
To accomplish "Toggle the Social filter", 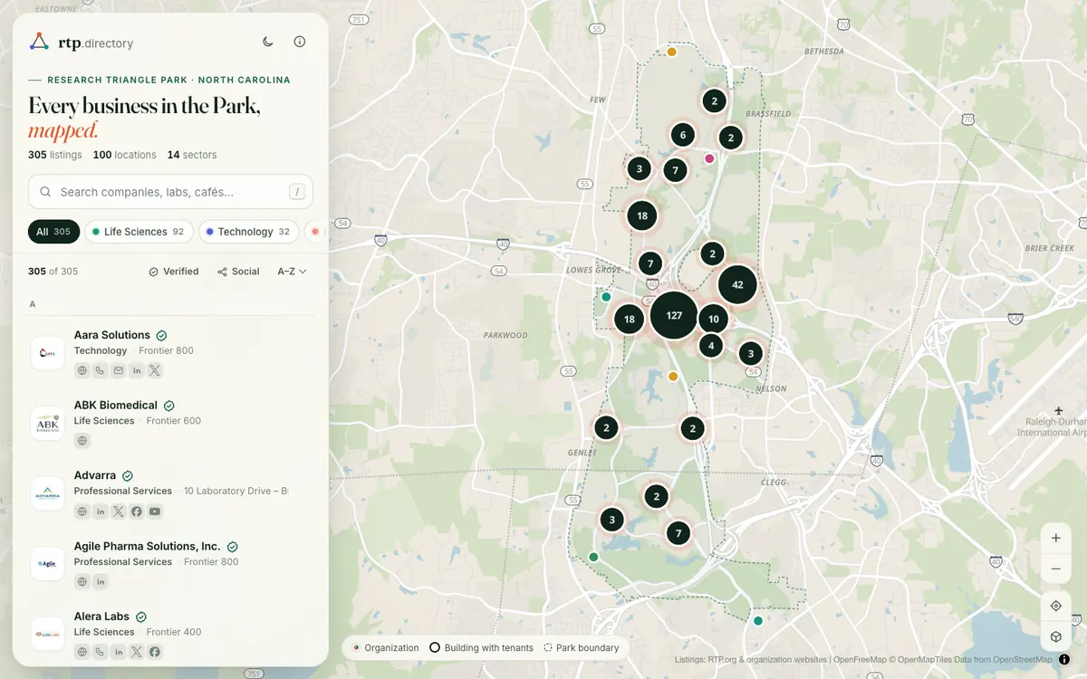I will coord(238,272).
